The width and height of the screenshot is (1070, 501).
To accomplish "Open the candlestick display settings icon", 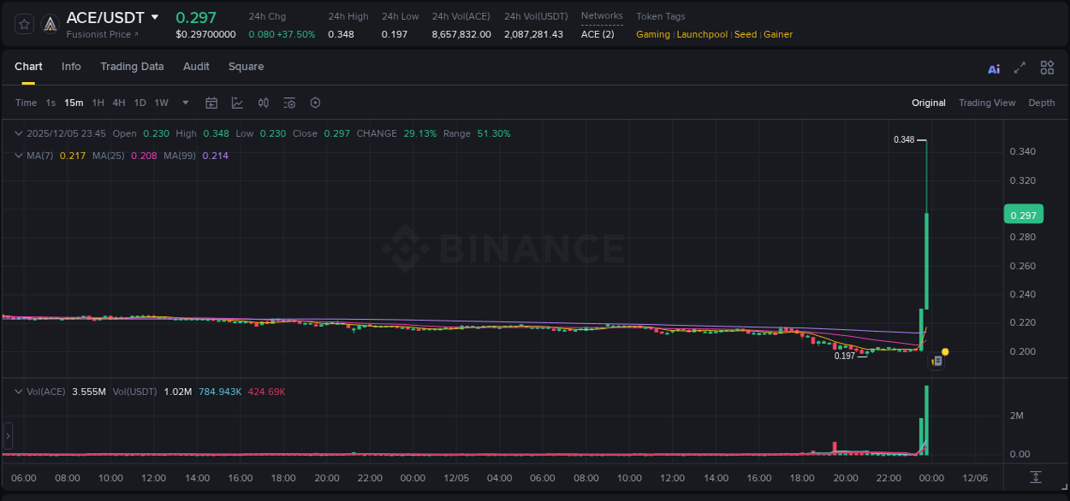I will 263,103.
